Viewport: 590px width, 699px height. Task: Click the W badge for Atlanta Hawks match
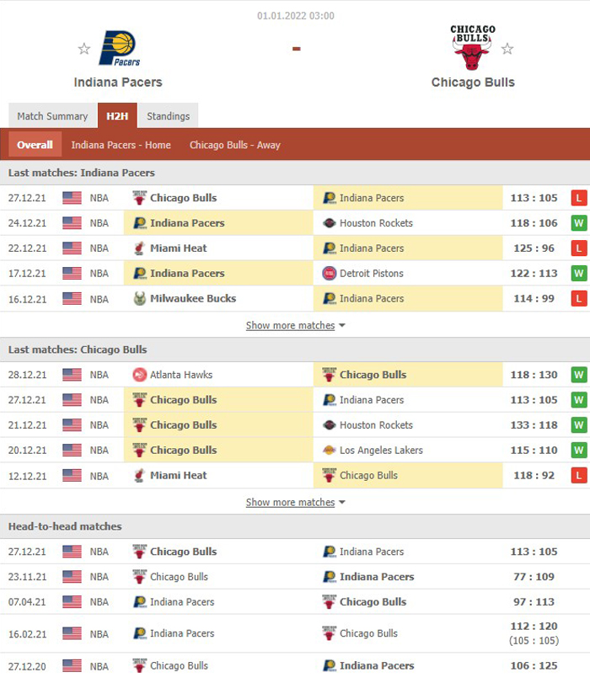579,375
